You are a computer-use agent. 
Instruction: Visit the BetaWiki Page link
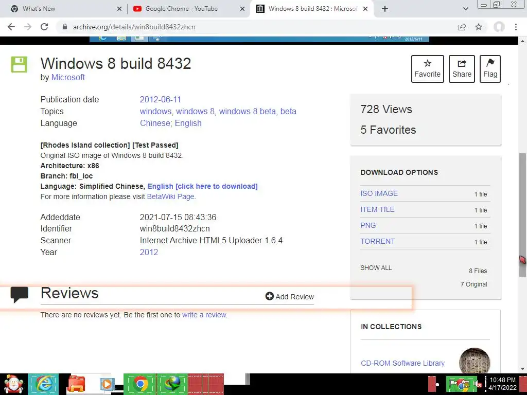(170, 196)
